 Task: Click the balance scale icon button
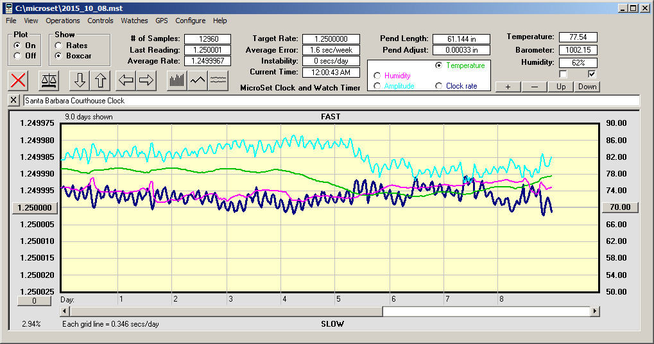(x=48, y=80)
